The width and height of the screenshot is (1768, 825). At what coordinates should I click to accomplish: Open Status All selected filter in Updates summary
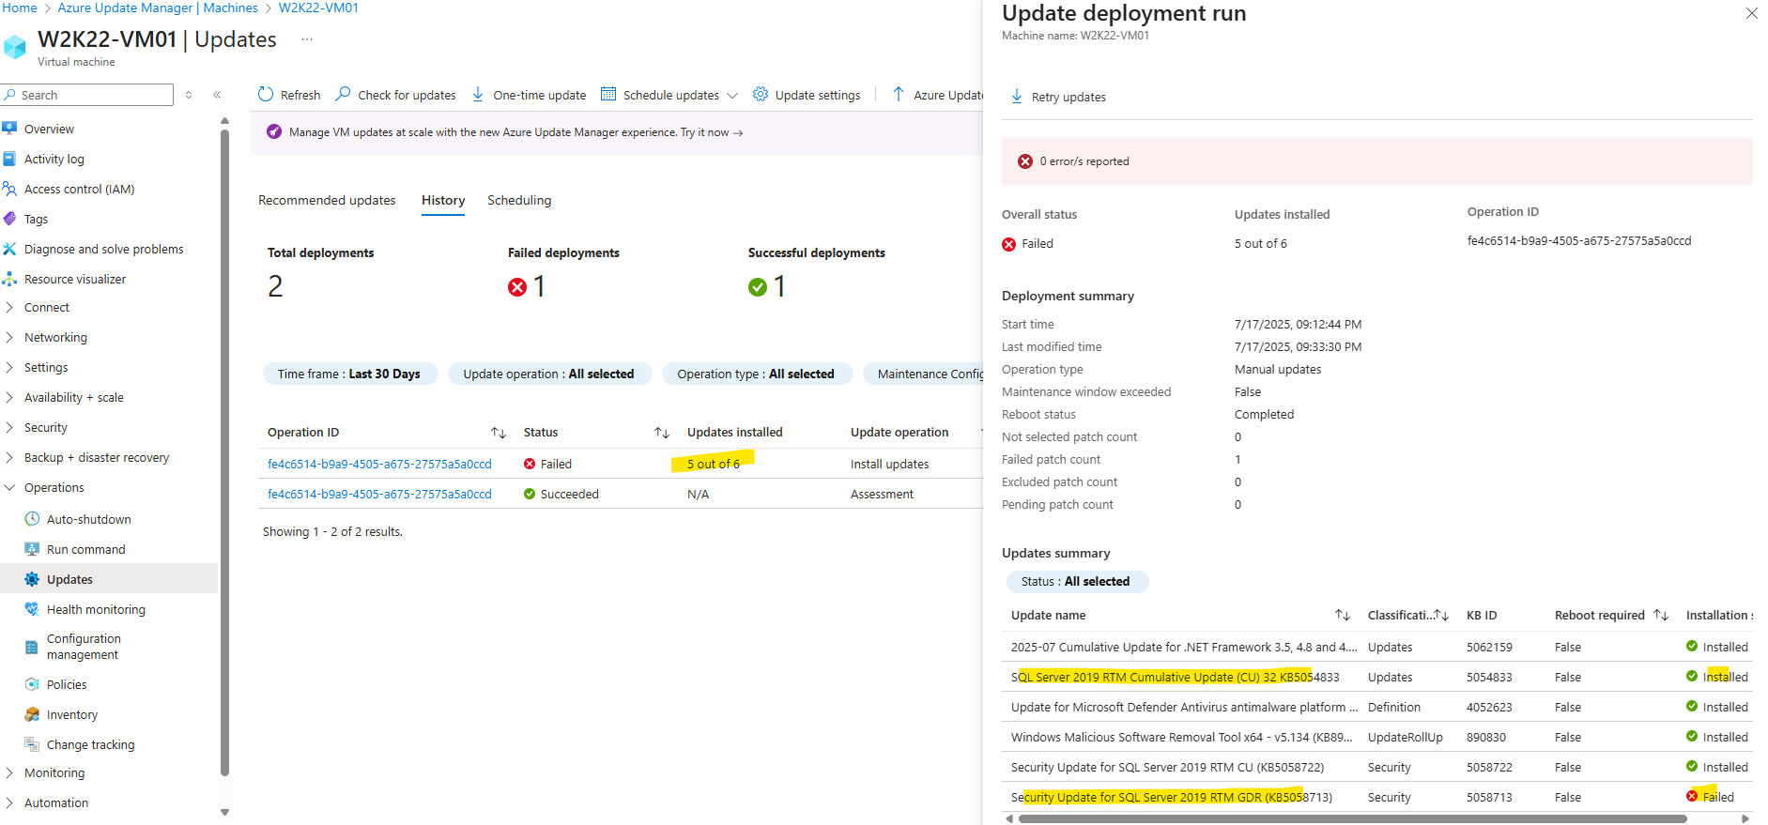click(x=1076, y=582)
